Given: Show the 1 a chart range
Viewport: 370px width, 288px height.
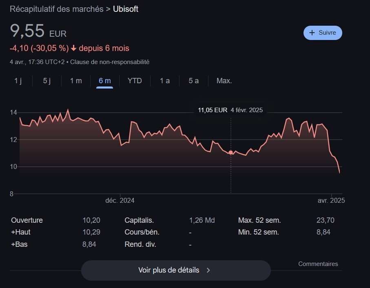Looking at the screenshot, I should [x=165, y=81].
